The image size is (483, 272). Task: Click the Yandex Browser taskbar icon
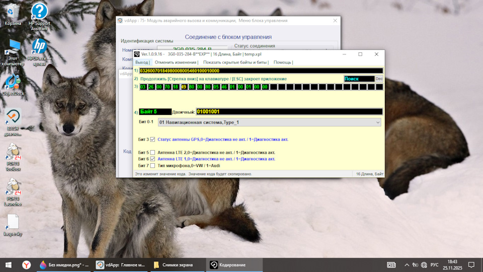[x=26, y=264]
